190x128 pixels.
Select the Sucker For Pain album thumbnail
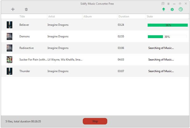coord(9,60)
